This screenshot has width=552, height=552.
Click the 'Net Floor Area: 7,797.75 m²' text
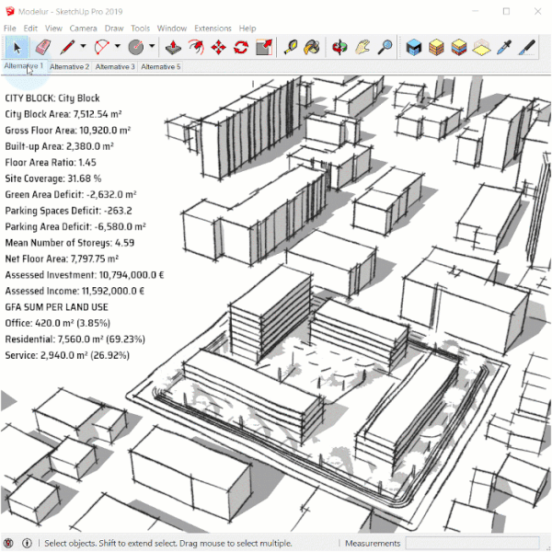[x=62, y=259]
